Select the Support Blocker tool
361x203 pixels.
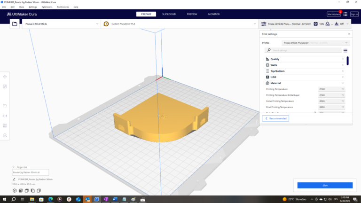click(5, 135)
